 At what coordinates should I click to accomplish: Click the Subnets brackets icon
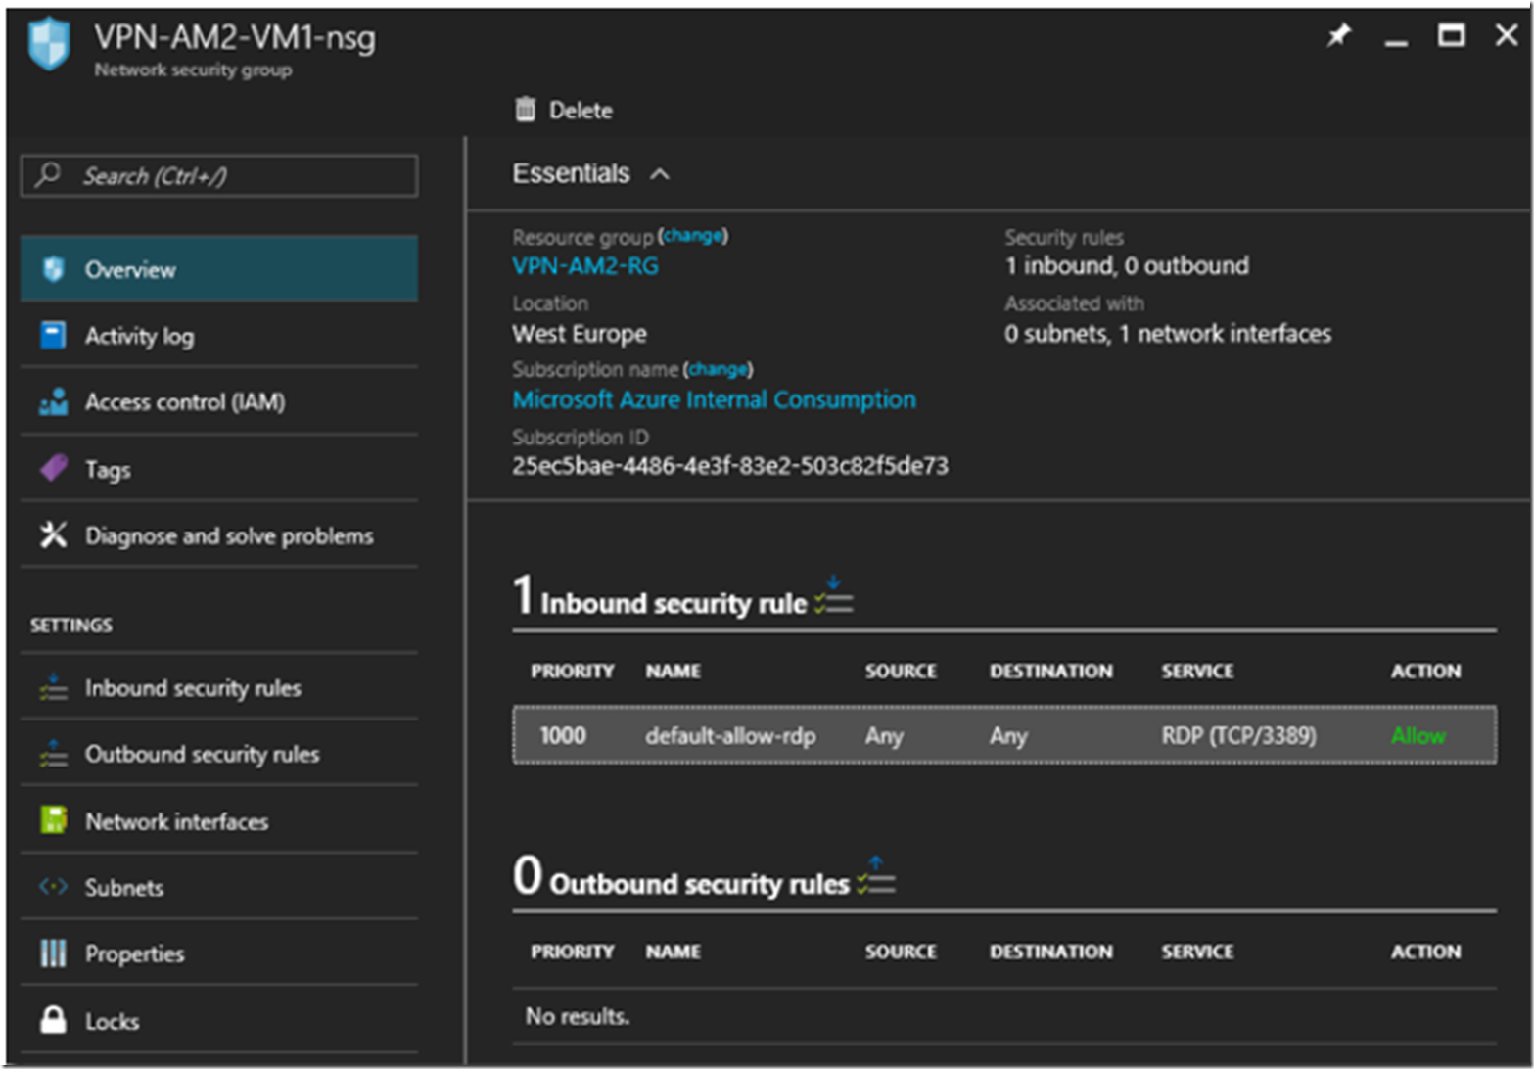point(53,887)
